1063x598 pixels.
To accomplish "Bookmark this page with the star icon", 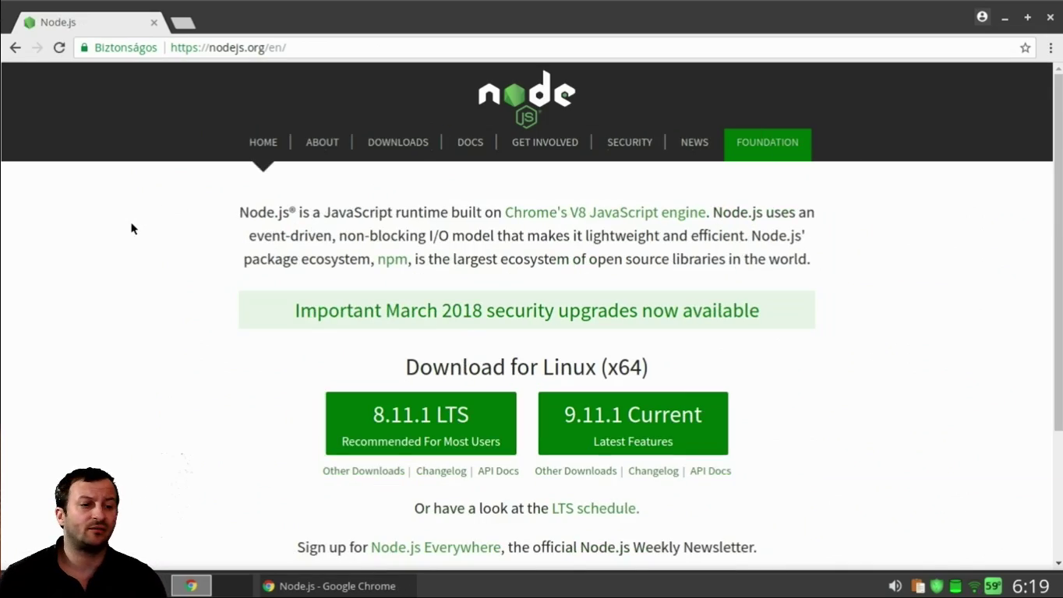I will click(x=1026, y=47).
